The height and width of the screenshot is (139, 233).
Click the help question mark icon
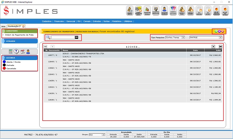pyautogui.click(x=17, y=52)
